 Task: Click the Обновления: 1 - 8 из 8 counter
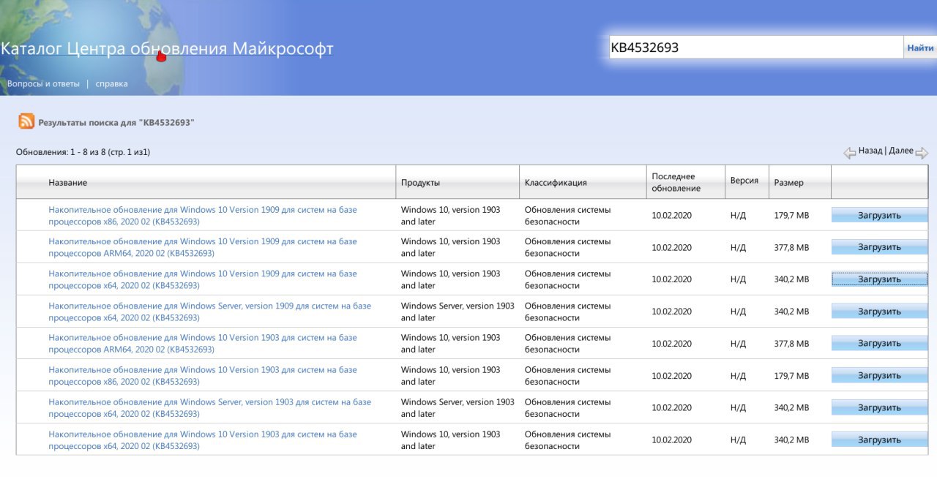pos(83,152)
